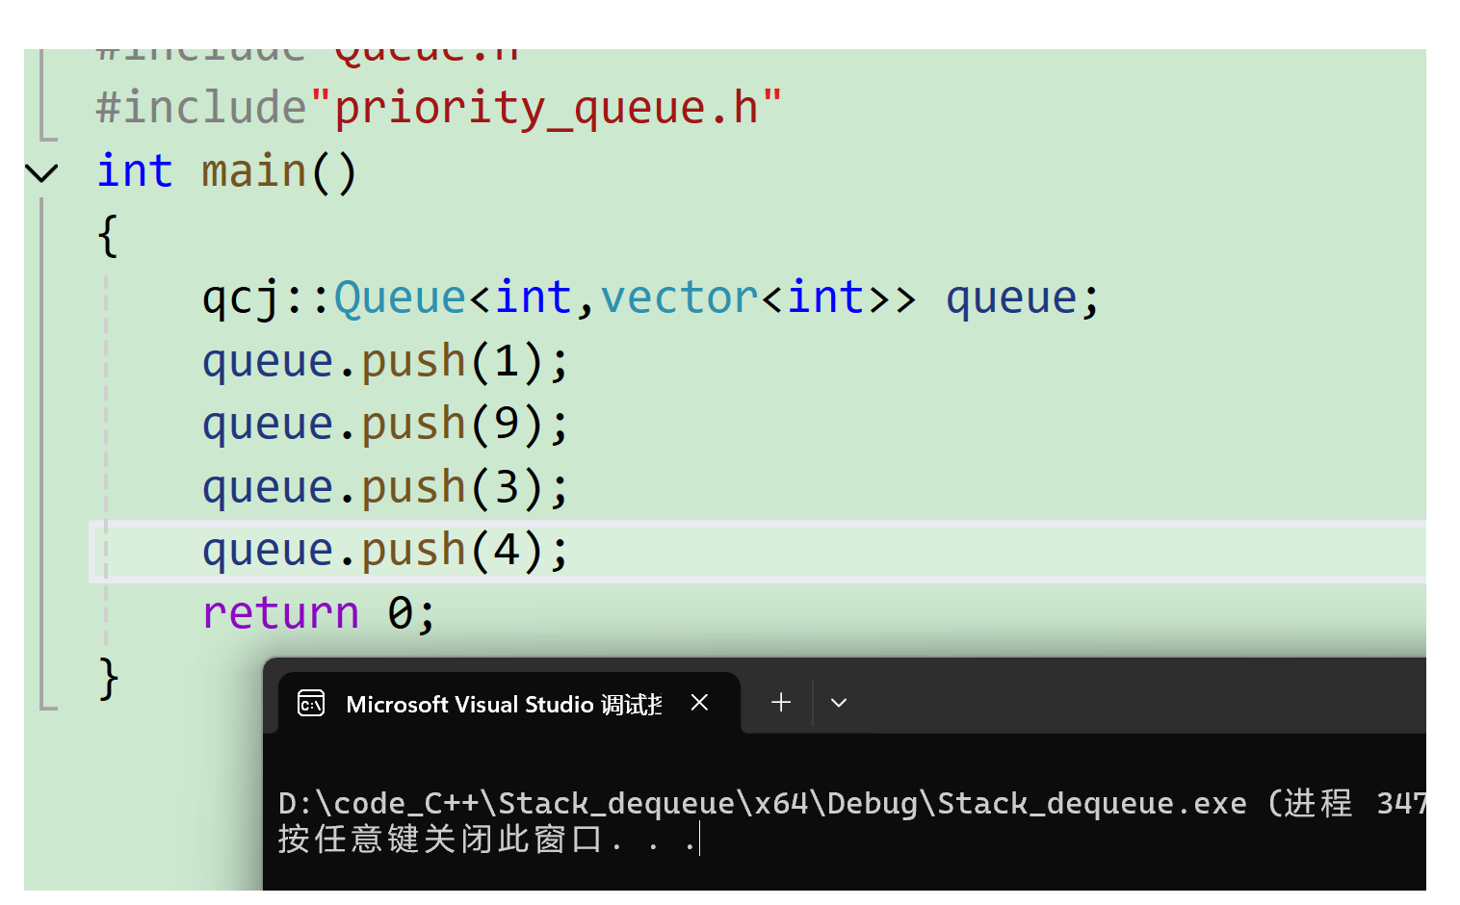Select the Microsoft Visual Studio debug console tab

tap(508, 704)
